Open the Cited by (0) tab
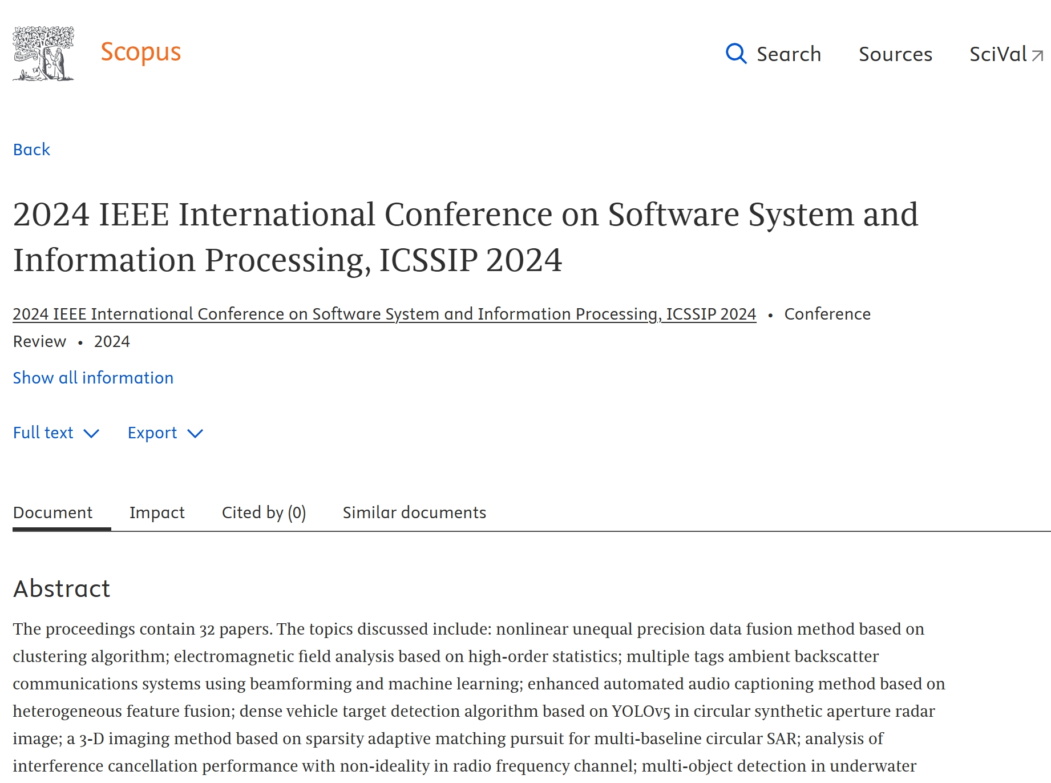This screenshot has width=1051, height=783. point(264,512)
